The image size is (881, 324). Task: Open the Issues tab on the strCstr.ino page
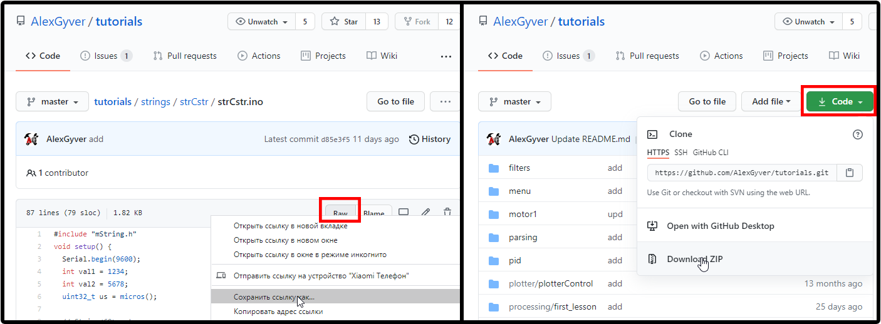click(106, 56)
